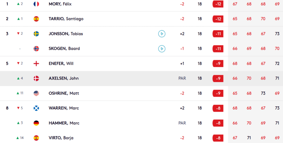
Task: Click the German flag beside Hammer
Action: point(36,123)
